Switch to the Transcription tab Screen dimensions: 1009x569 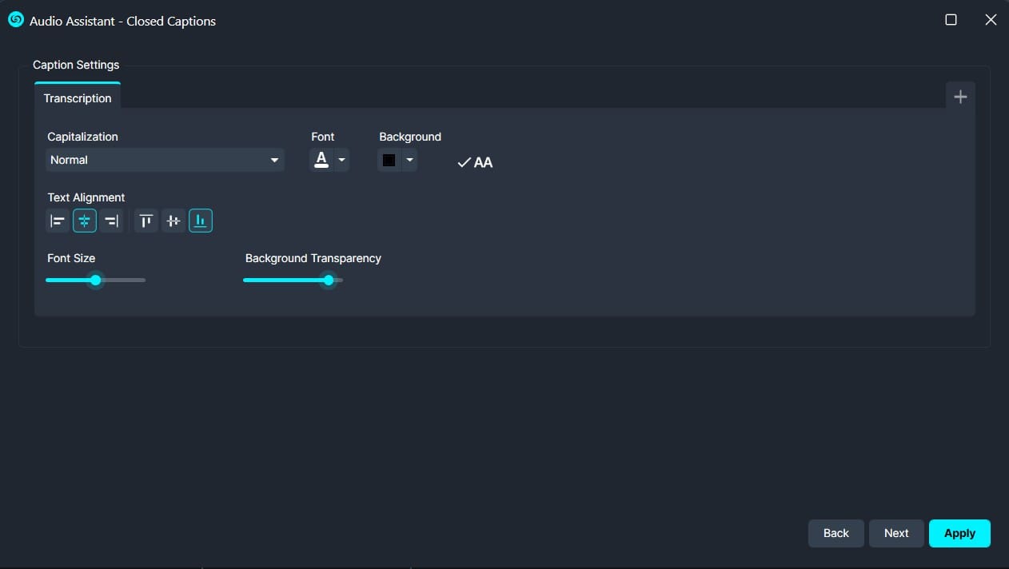click(x=78, y=98)
